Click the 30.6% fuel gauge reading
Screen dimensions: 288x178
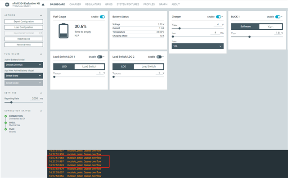81,27
